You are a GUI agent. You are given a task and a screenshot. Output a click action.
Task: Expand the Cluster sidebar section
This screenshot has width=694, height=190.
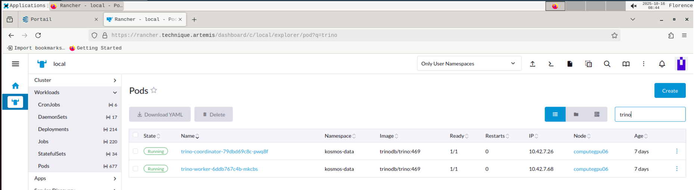pyautogui.click(x=115, y=80)
